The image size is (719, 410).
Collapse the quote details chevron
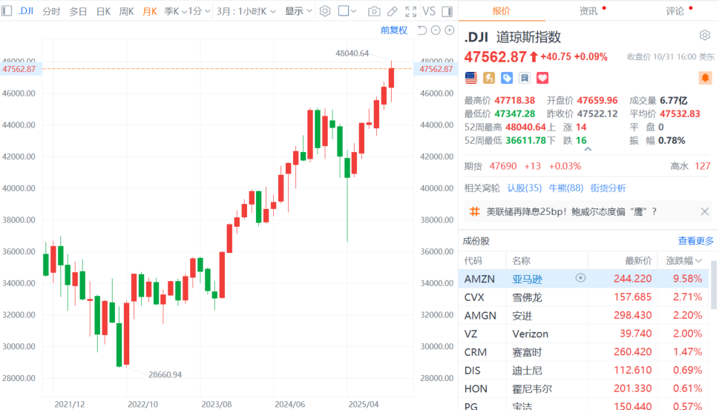tap(588, 149)
